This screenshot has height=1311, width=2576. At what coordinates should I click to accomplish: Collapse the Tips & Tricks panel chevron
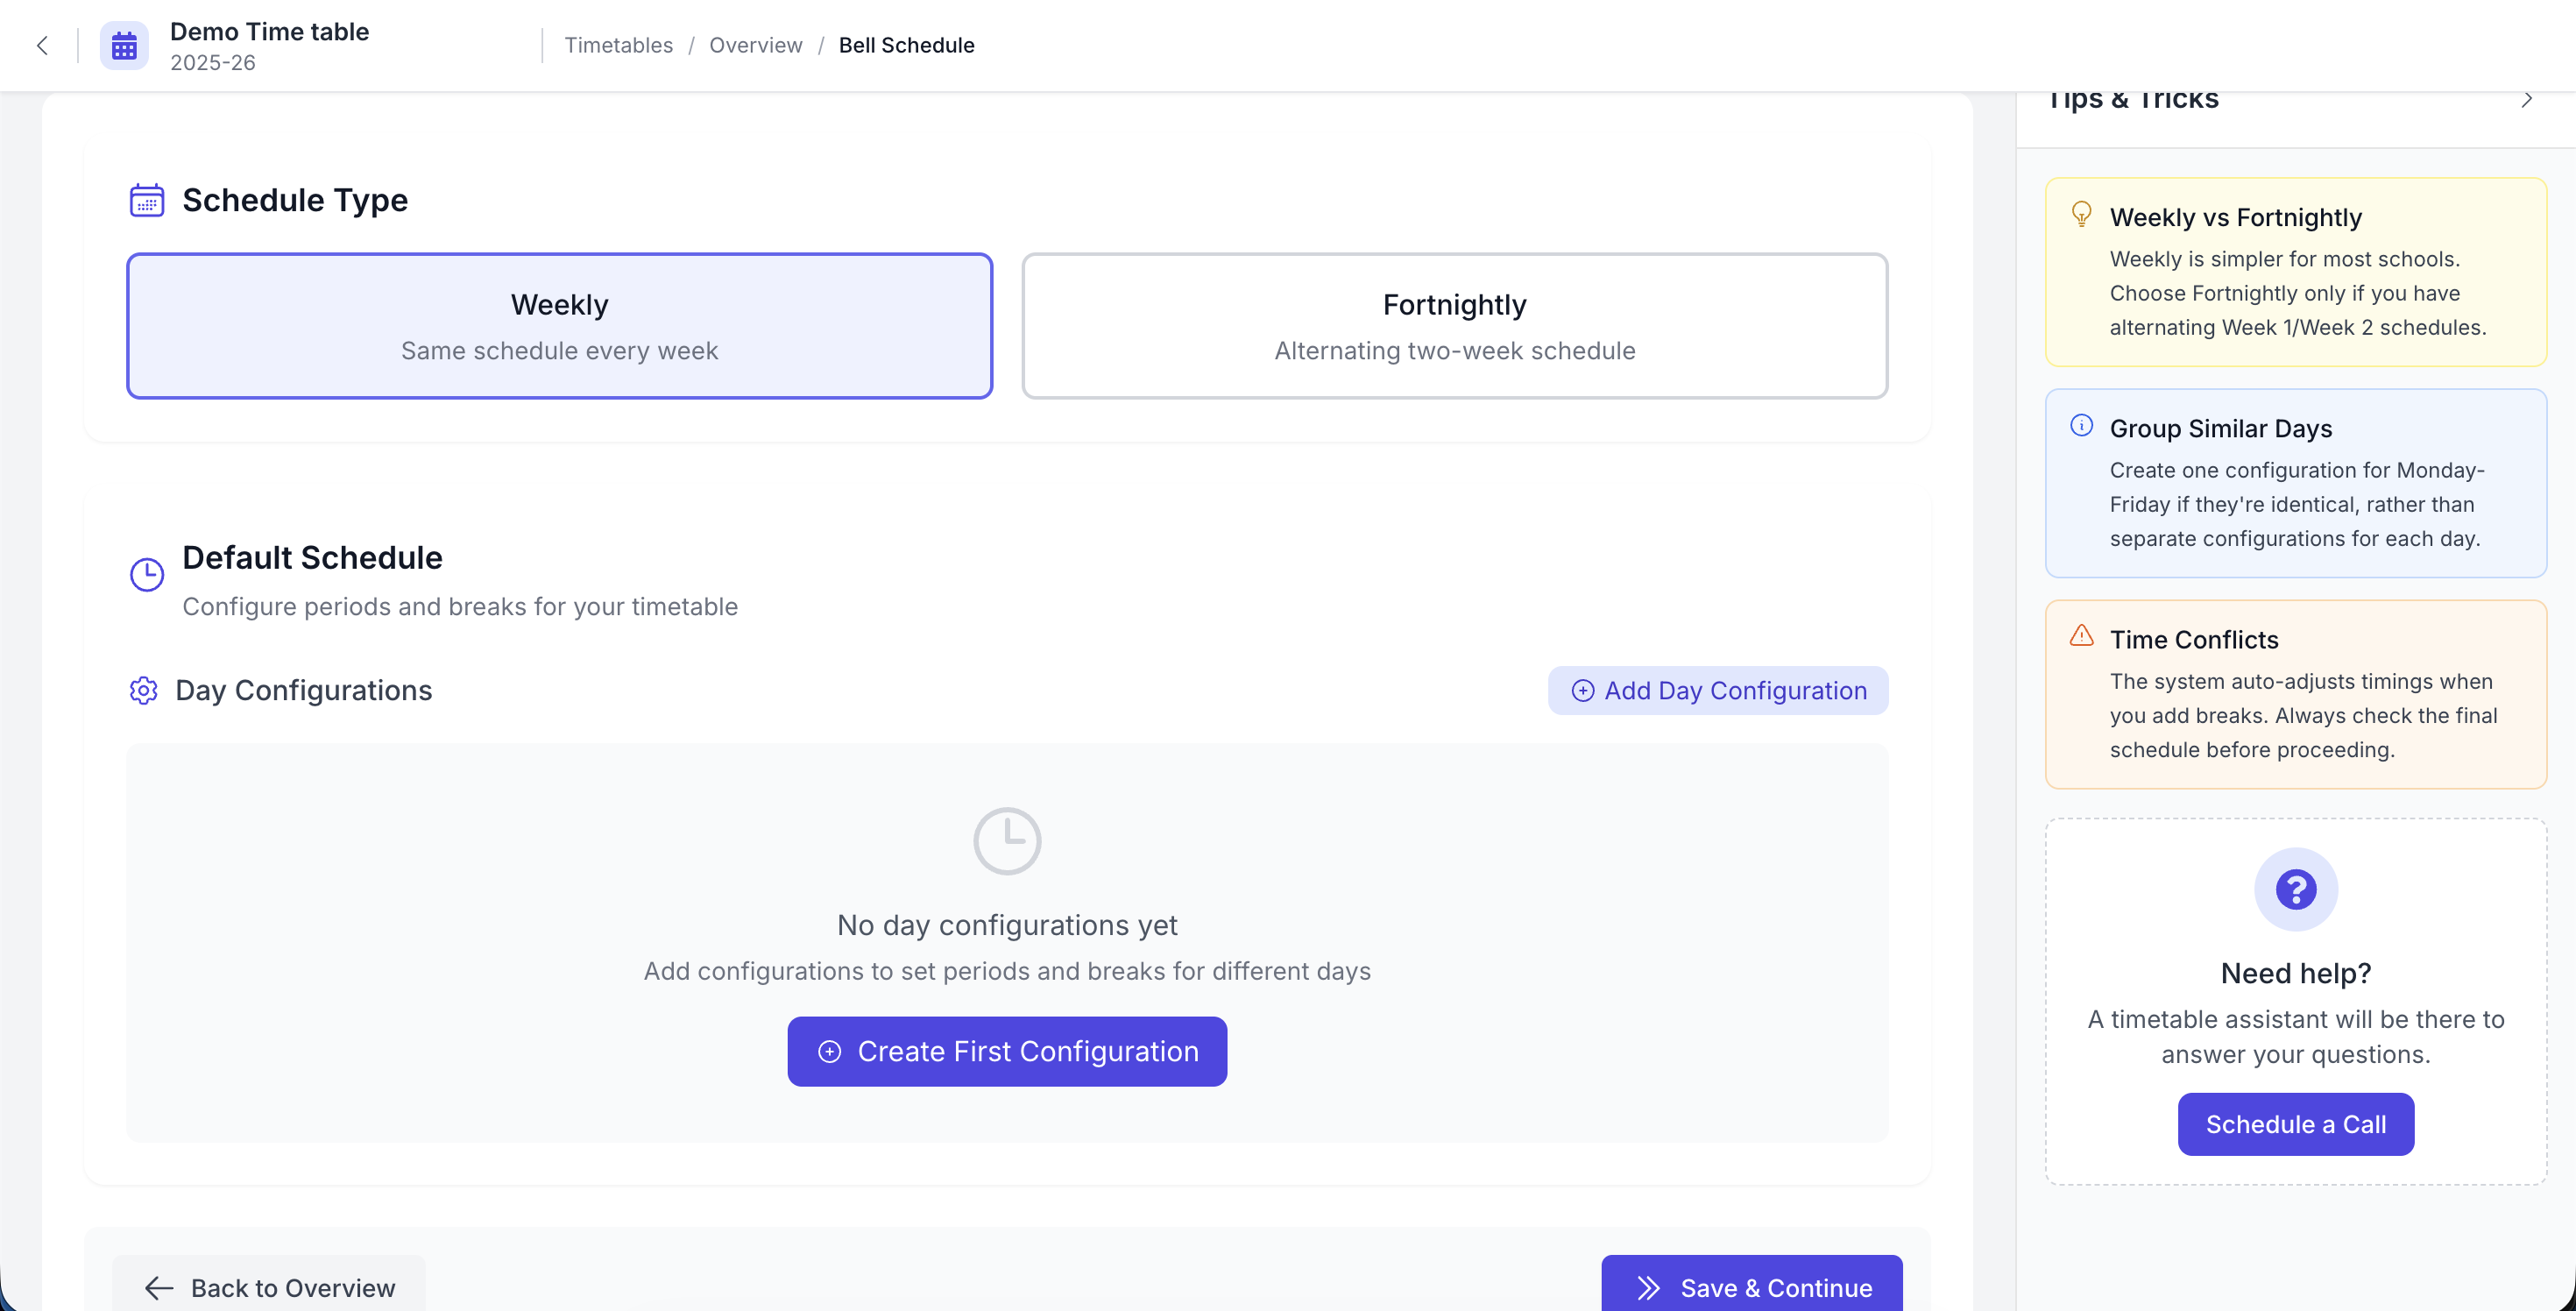[2526, 100]
